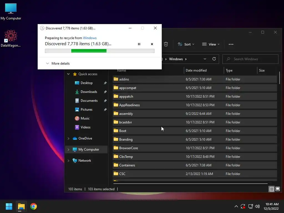Sort by Name column header
This screenshot has width=284, height=213.
click(121, 70)
